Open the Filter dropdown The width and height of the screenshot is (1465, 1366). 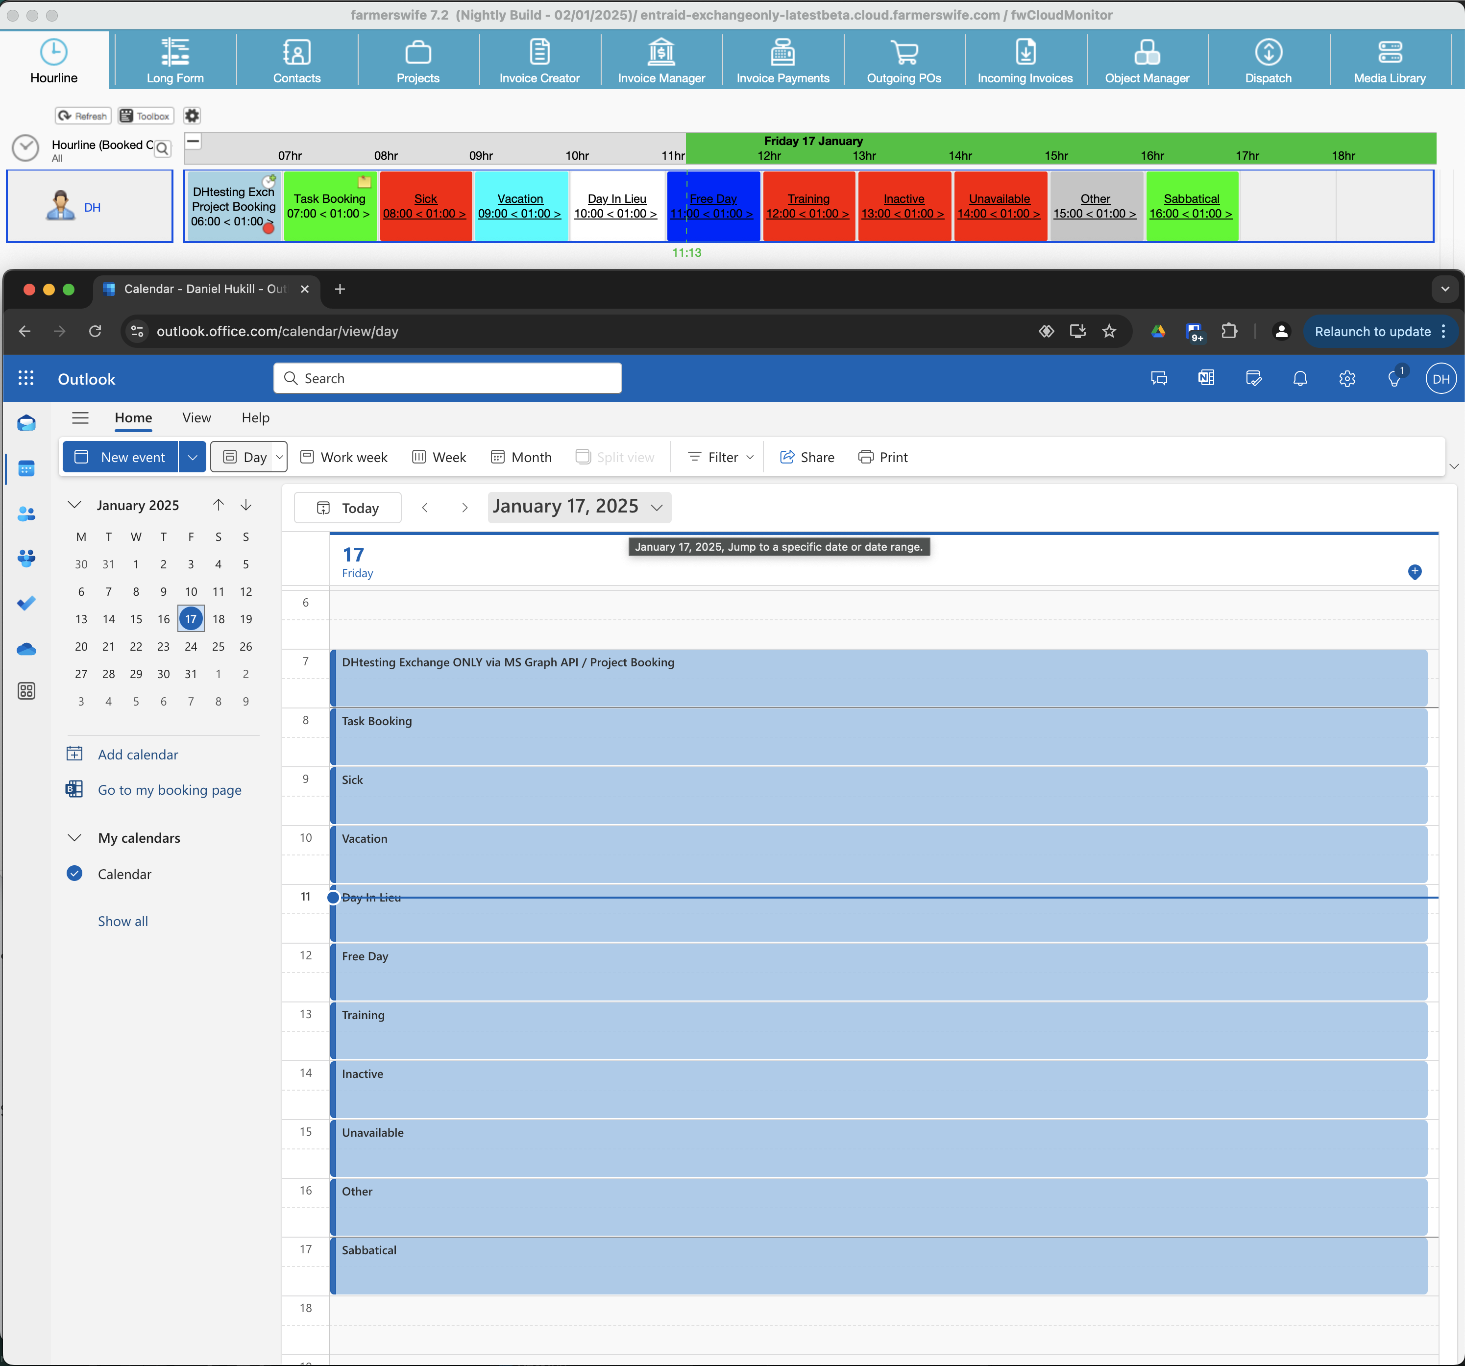click(x=720, y=457)
